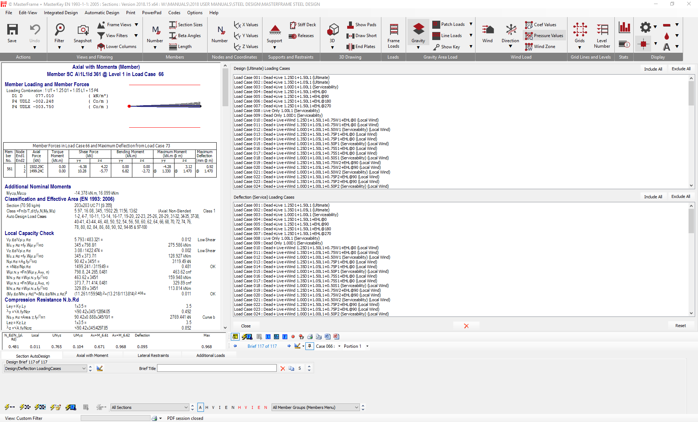Print the design brief via printer icon
Image resolution: width=698 pixels, height=422 pixels.
click(x=310, y=337)
